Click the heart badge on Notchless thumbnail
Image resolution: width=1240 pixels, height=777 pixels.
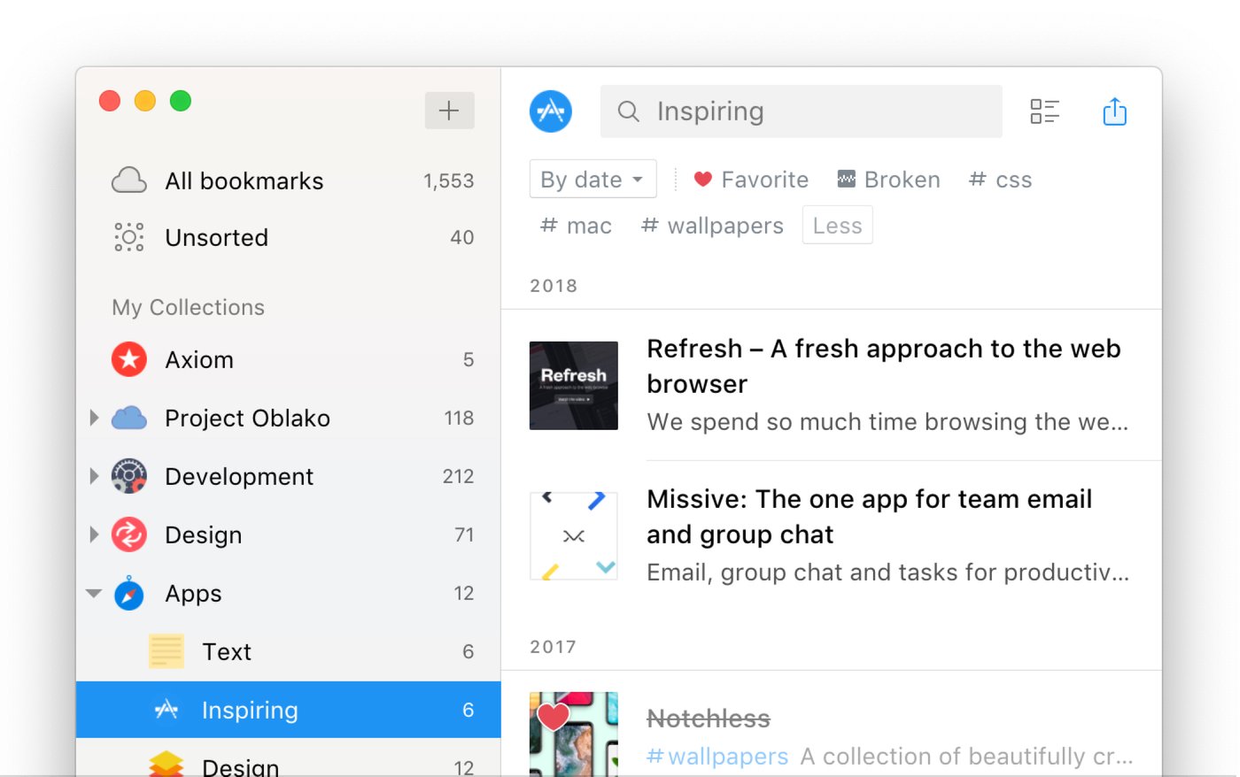554,716
